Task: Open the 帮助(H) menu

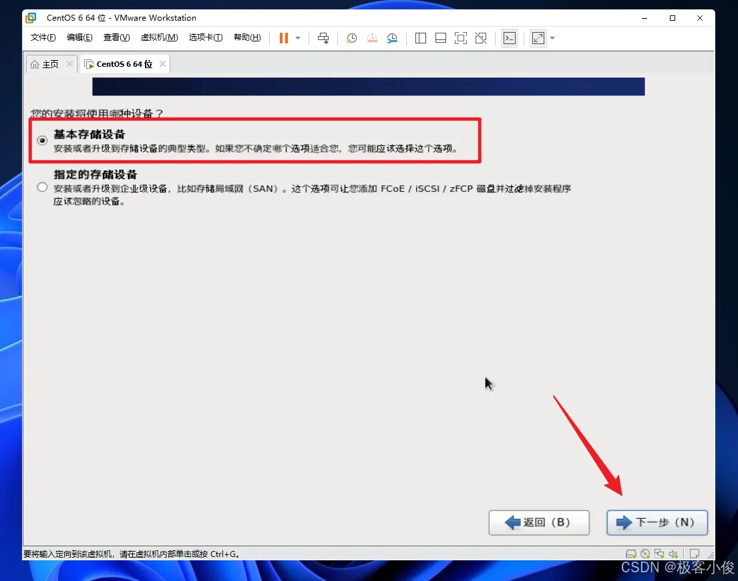Action: coord(247,37)
